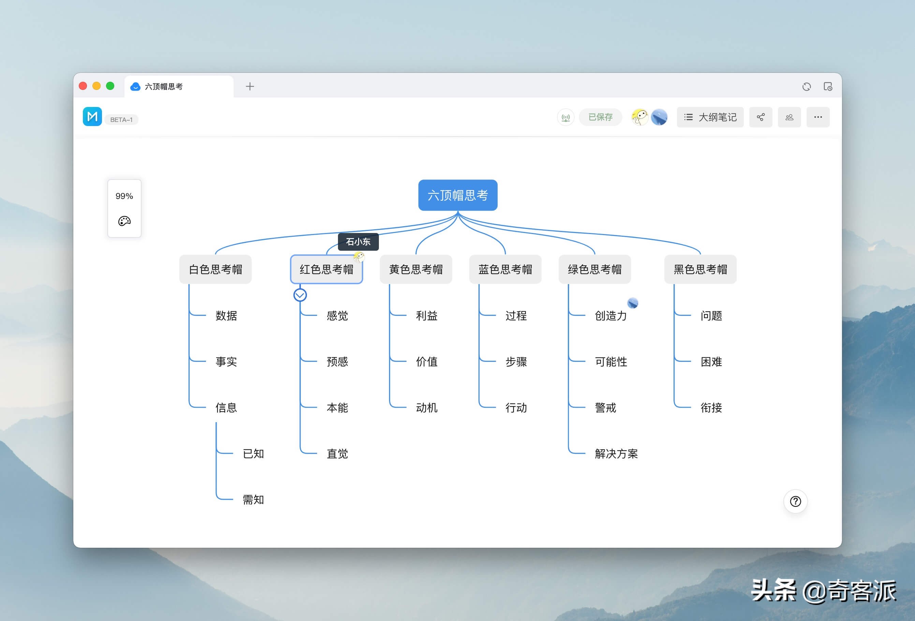
Task: Click the cloud icon on the tab
Action: click(x=135, y=87)
